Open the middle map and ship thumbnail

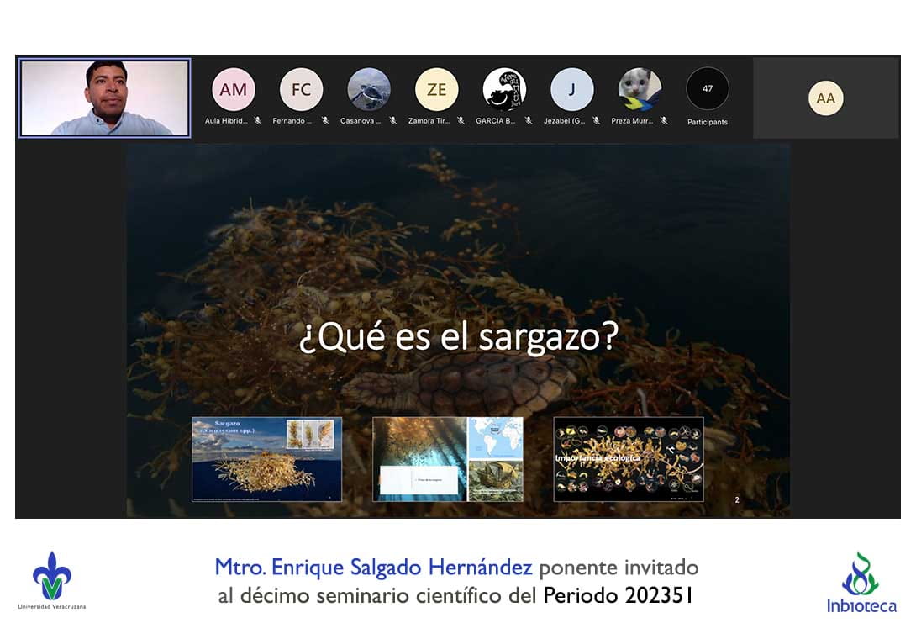447,459
